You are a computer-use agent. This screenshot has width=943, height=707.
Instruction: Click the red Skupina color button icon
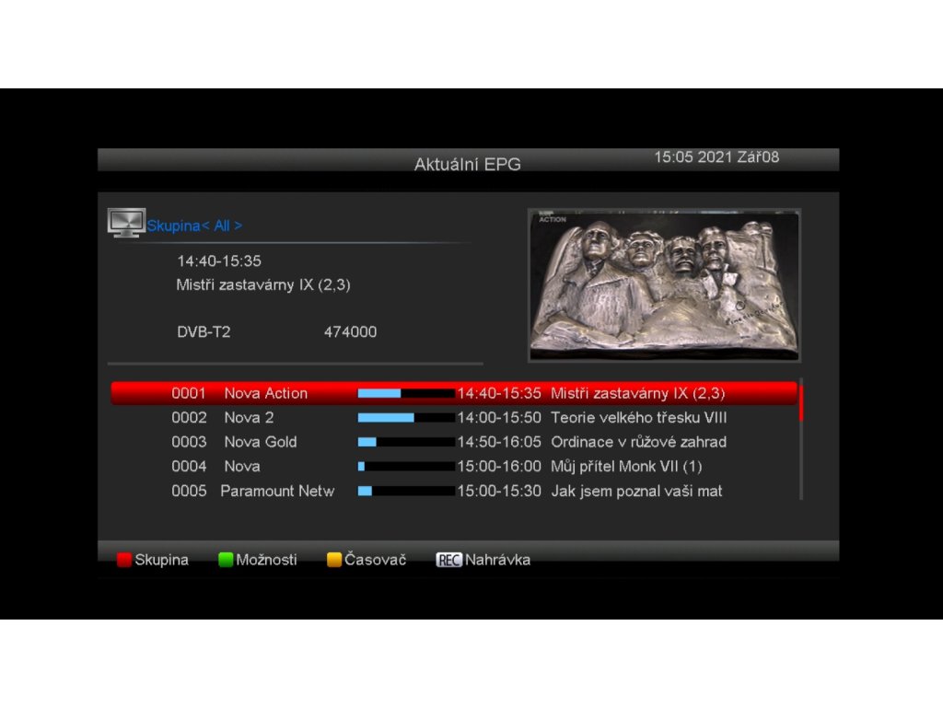coord(124,560)
